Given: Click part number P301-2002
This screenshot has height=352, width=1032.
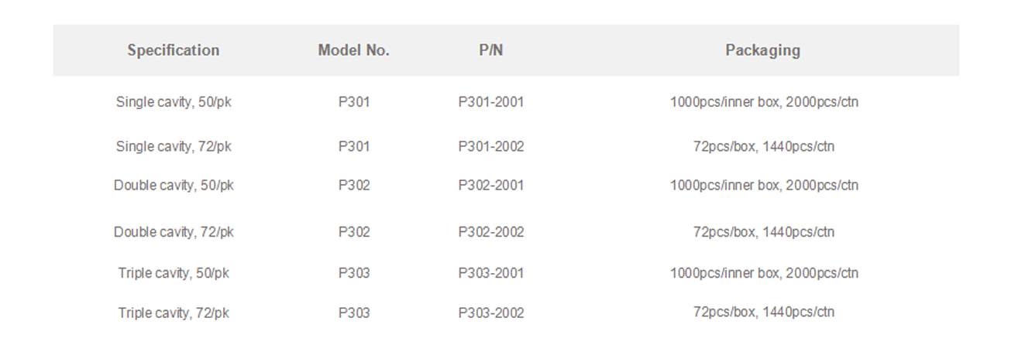Looking at the screenshot, I should coord(491,146).
